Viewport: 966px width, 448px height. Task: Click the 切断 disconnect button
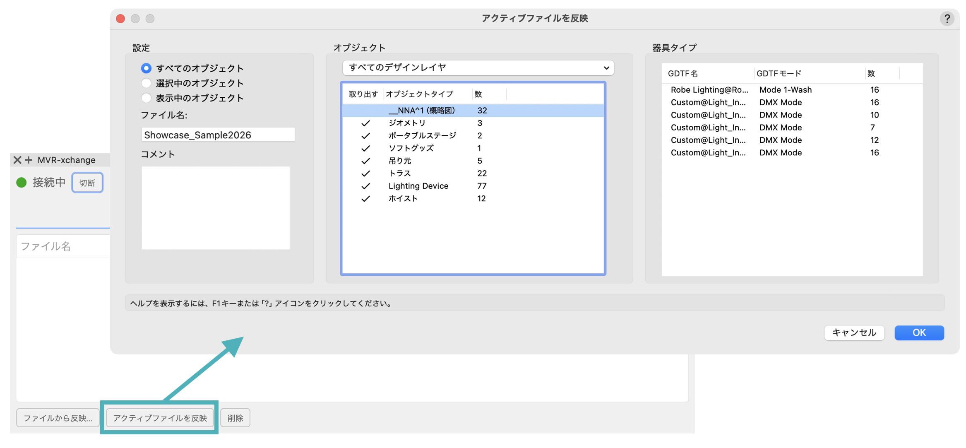tap(87, 183)
